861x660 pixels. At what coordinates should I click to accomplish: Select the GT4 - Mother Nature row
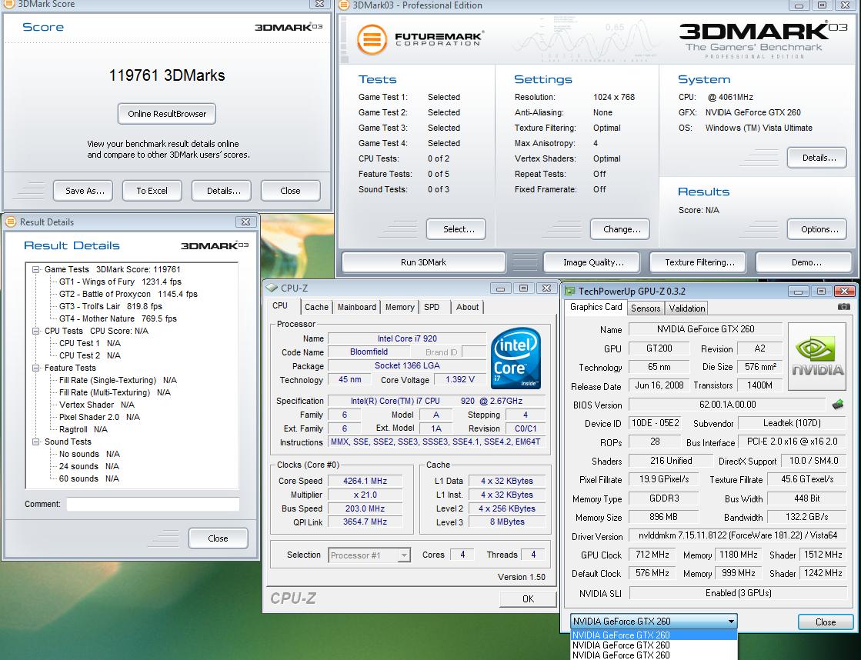(118, 319)
